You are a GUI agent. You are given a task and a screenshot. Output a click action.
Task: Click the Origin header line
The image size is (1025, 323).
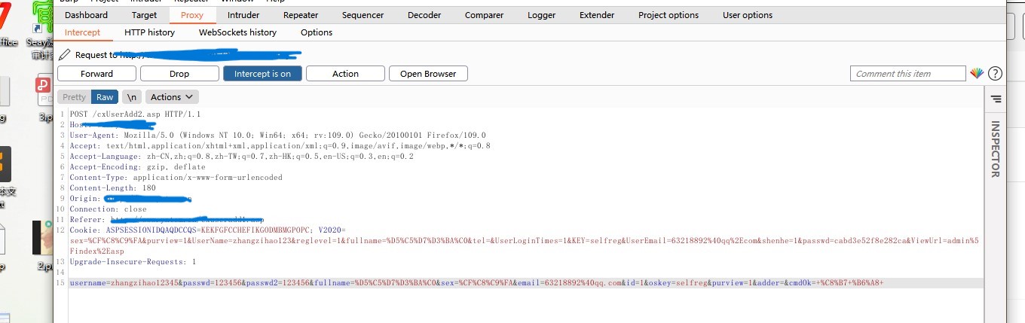[x=130, y=199]
